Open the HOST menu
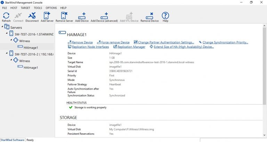The width and height of the screenshot is (267, 142). pyautogui.click(x=14, y=8)
